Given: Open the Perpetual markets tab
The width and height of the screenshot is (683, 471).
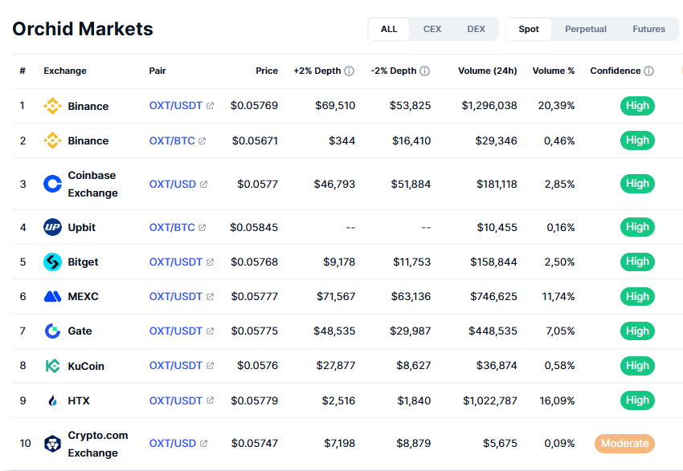Looking at the screenshot, I should pyautogui.click(x=586, y=29).
